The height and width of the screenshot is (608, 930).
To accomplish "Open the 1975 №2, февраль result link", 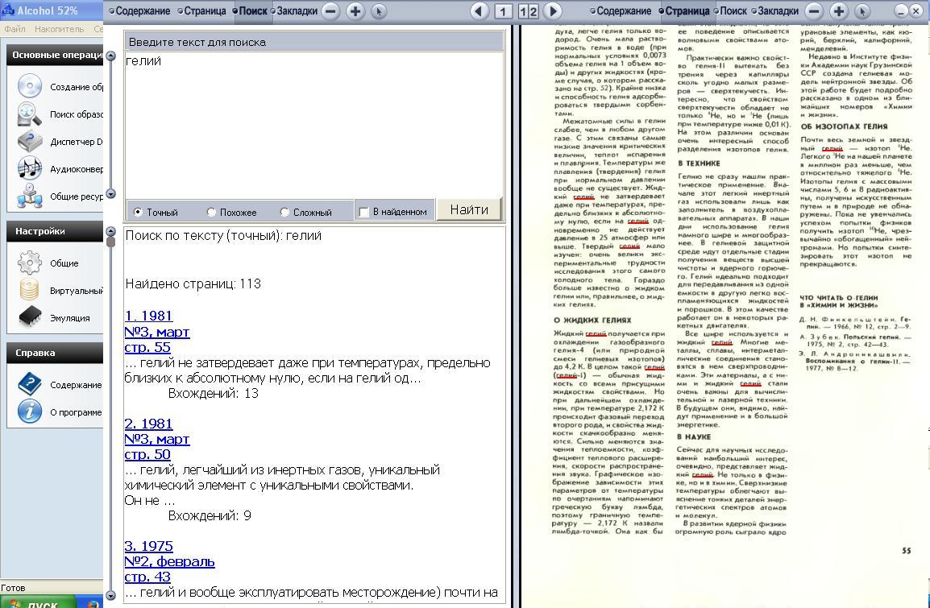I will point(169,561).
